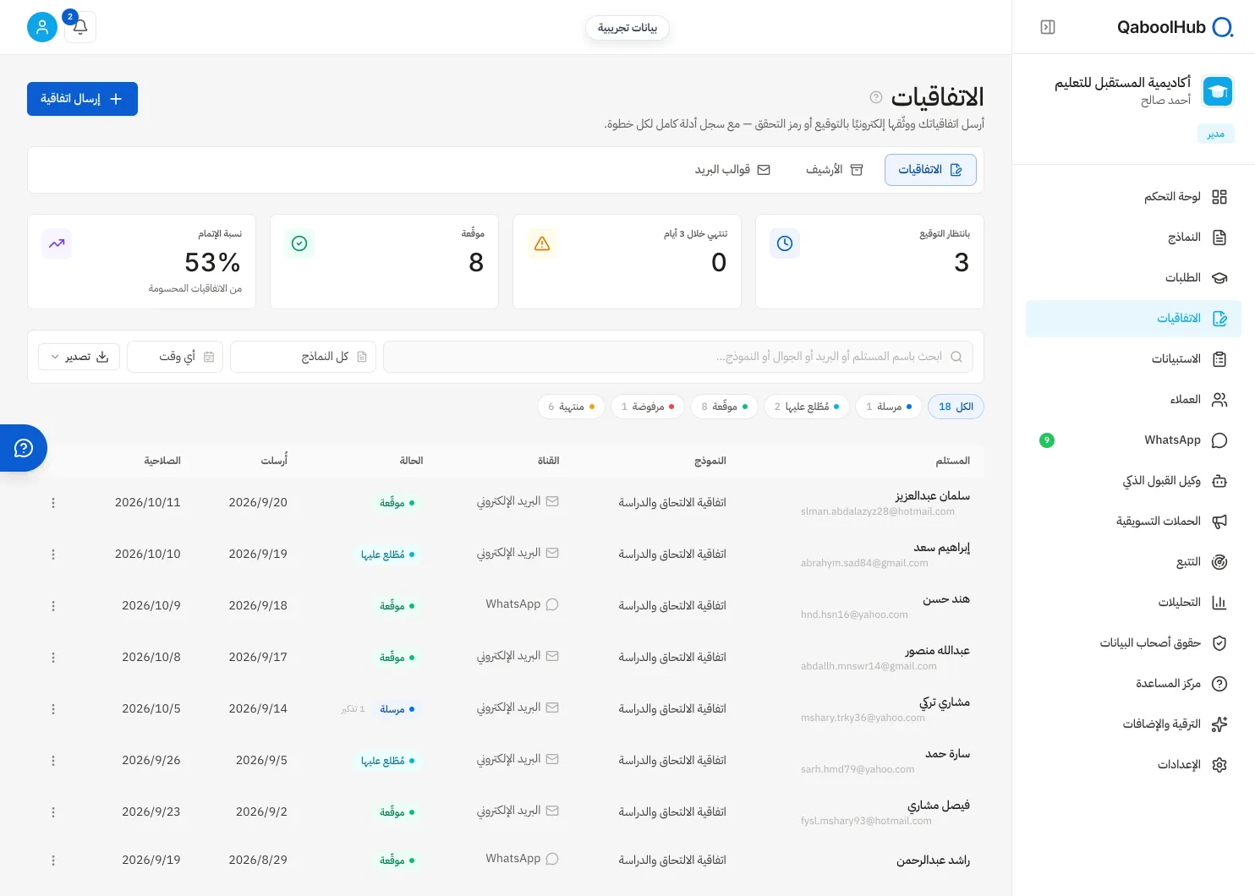The height and width of the screenshot is (896, 1255).
Task: Focus the agreements search field
Action: [x=678, y=357]
